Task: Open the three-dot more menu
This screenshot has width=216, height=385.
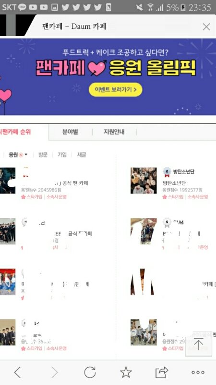Action: click(x=198, y=372)
